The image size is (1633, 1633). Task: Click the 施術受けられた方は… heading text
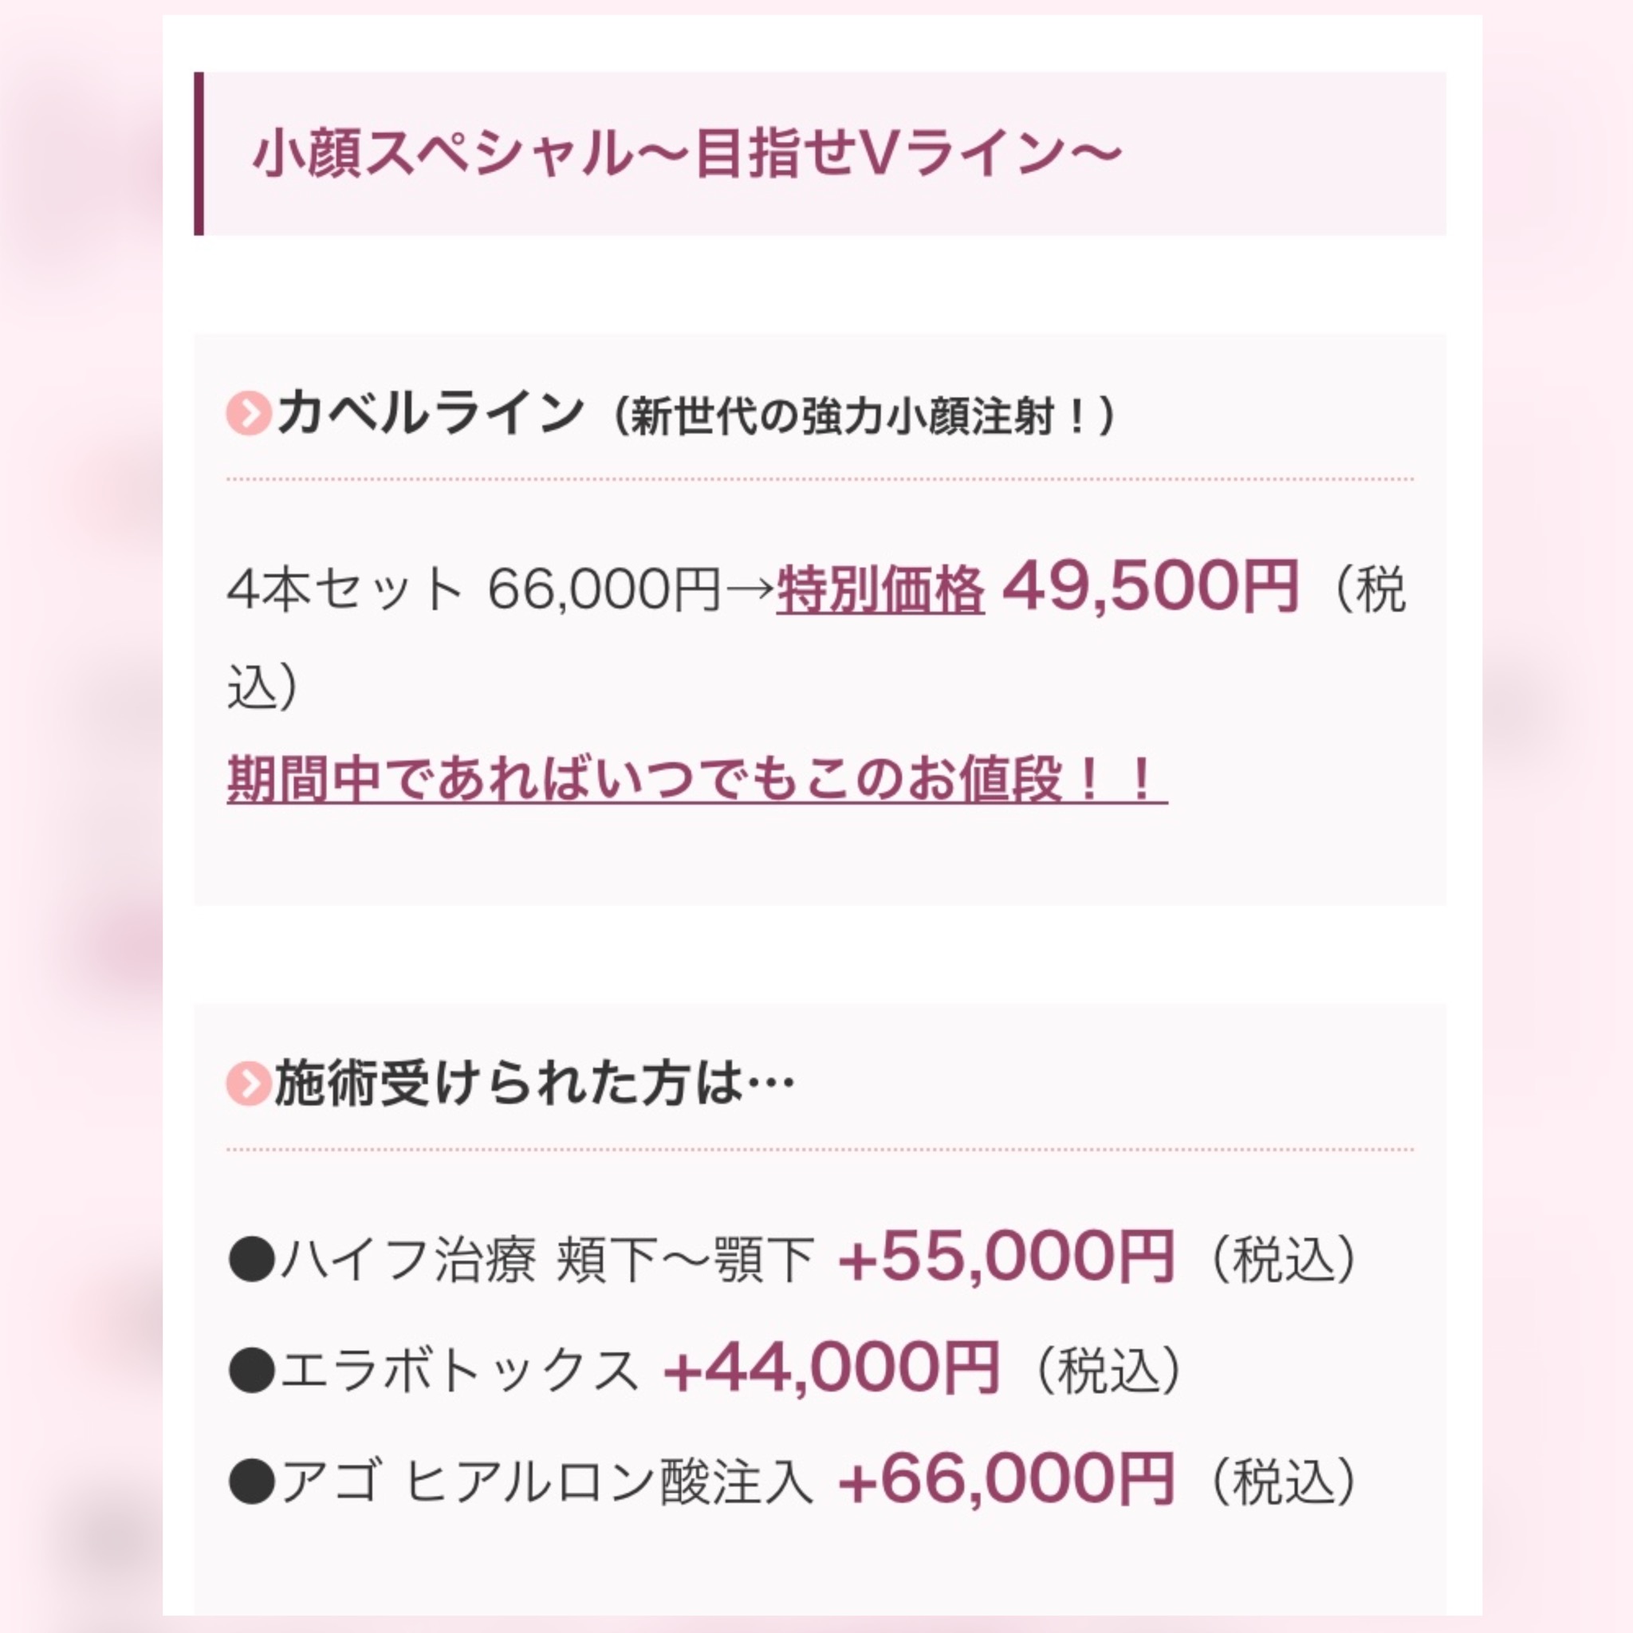[x=534, y=1084]
